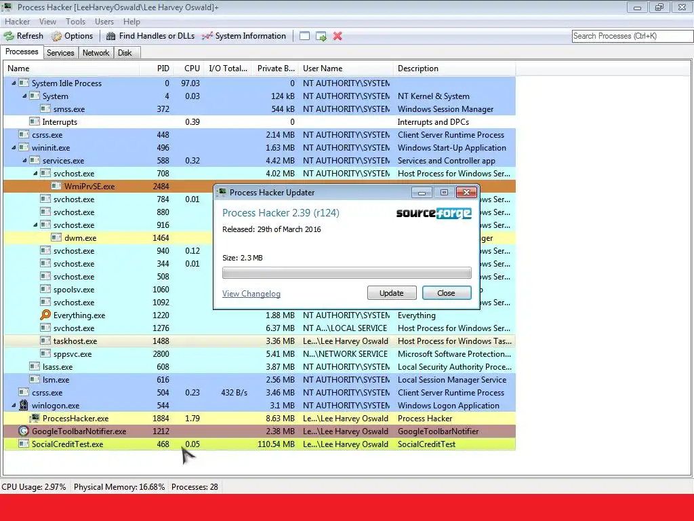Collapse the System Idle Process tree
This screenshot has width=694, height=521.
(14, 83)
